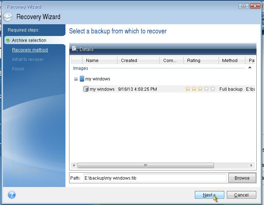Click the green arrow beside Archive selection

[x=8, y=40]
